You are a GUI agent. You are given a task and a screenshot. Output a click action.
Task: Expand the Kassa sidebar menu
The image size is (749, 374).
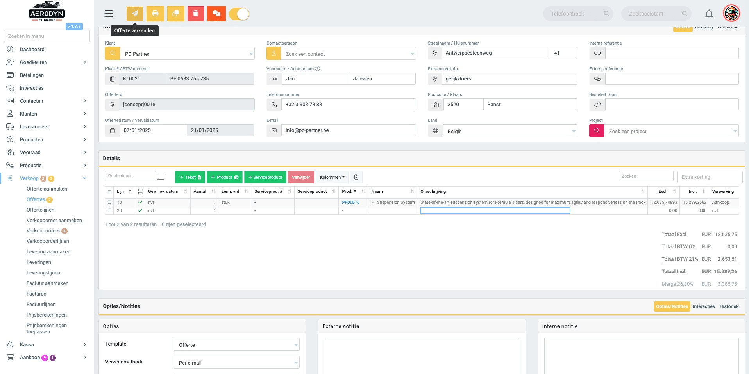pos(47,344)
